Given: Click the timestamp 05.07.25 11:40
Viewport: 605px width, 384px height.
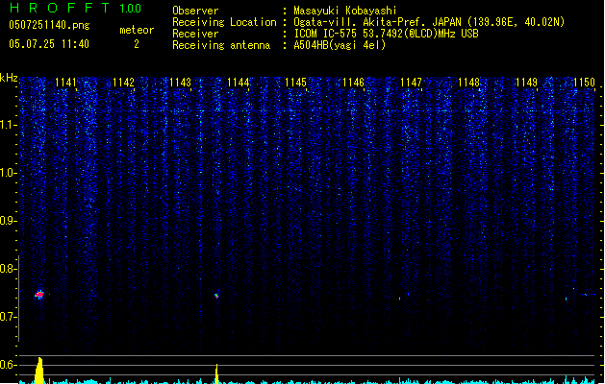Looking at the screenshot, I should pos(49,44).
